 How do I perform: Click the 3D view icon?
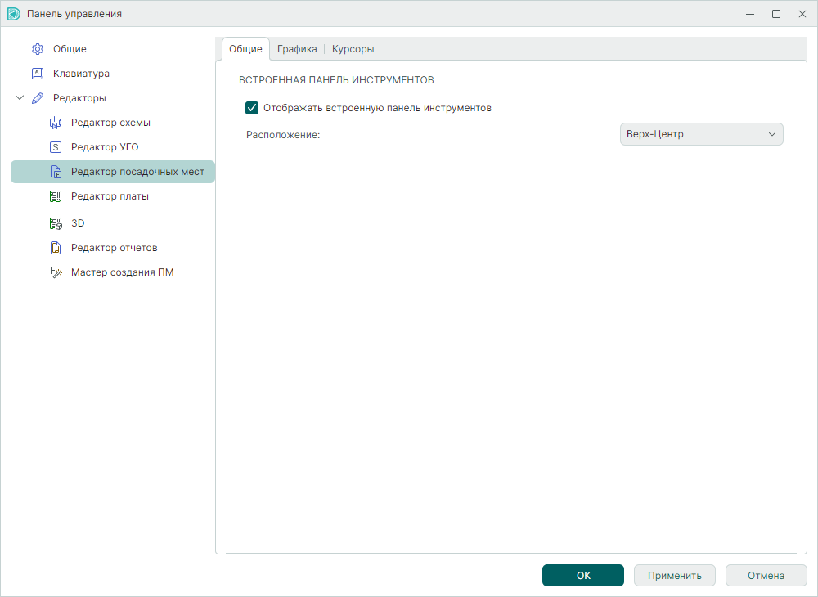click(56, 223)
